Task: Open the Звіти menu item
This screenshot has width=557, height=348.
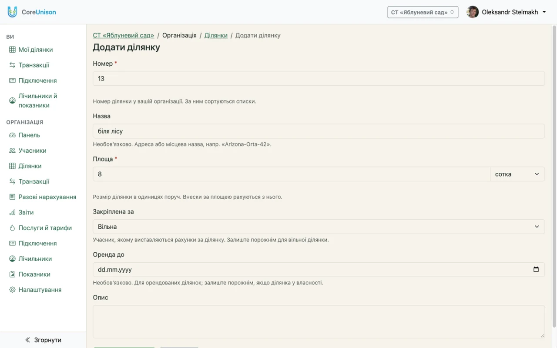Action: click(26, 212)
